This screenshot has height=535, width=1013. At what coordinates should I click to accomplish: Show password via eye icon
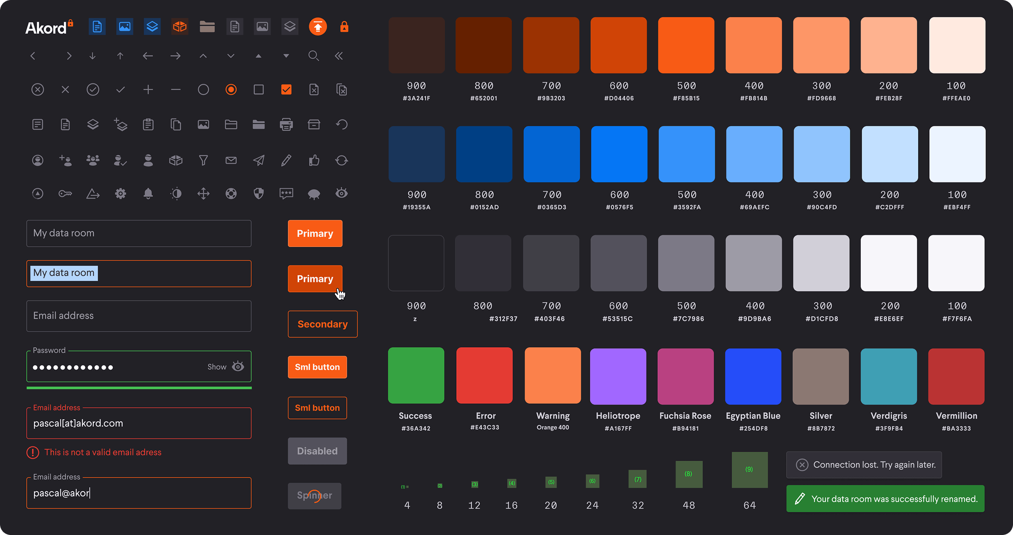(x=238, y=366)
